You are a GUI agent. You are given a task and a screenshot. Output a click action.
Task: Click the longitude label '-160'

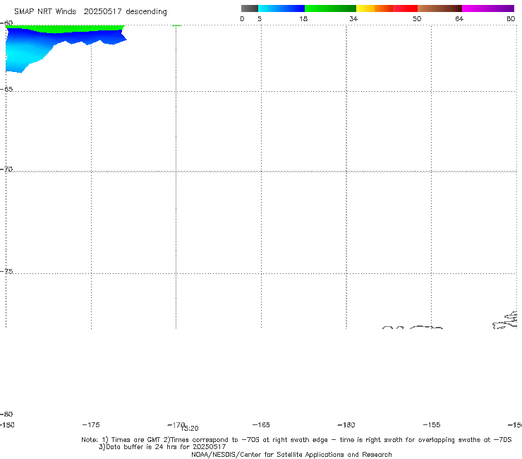(346, 424)
